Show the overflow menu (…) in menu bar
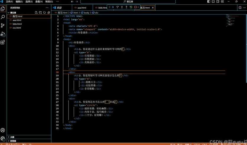The image size is (247, 145). click(x=57, y=1)
